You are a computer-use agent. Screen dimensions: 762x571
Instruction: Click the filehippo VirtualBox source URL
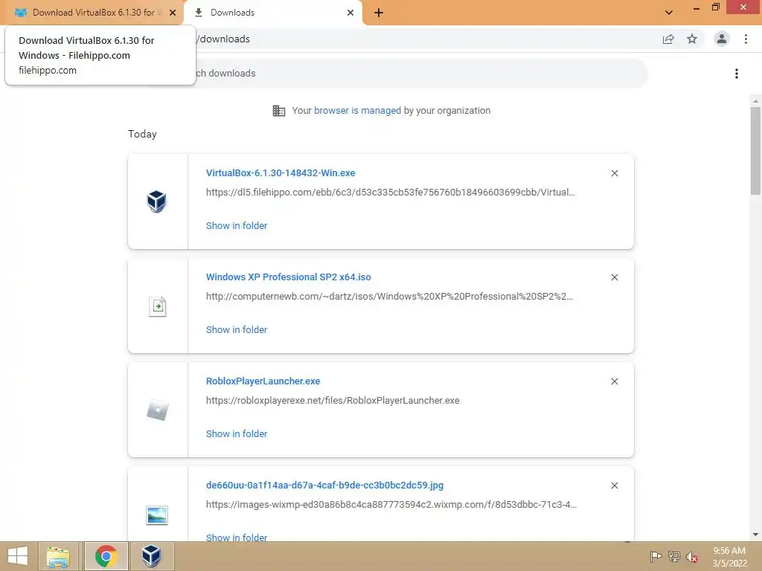click(x=390, y=193)
